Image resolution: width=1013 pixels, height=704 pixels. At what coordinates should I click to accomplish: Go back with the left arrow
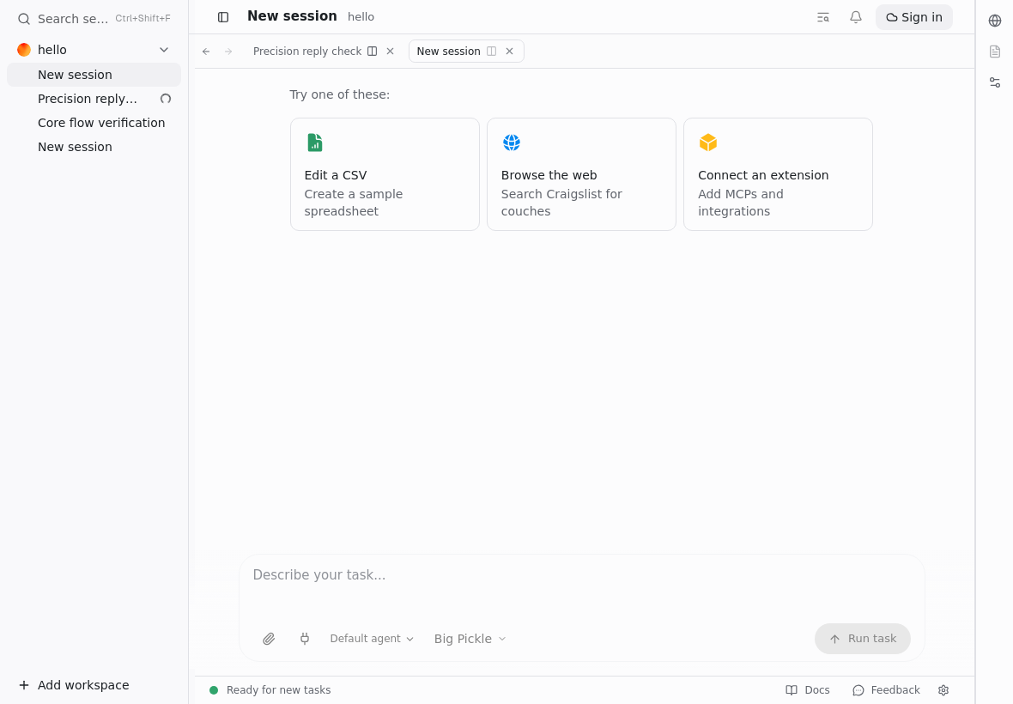pyautogui.click(x=206, y=52)
